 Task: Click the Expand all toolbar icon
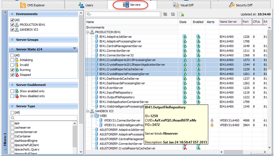click(165, 14)
